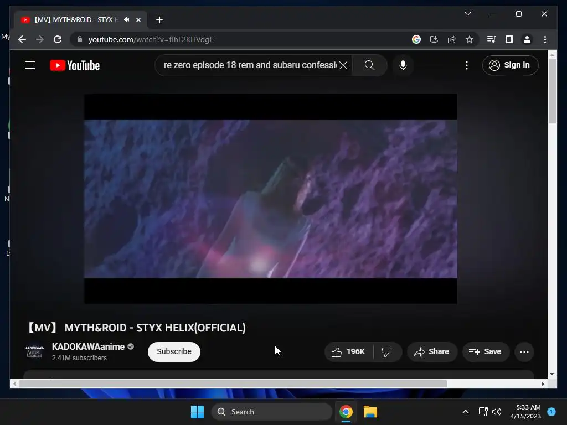Image resolution: width=567 pixels, height=425 pixels.
Task: Bookmark this tab with the star
Action: pos(470,39)
